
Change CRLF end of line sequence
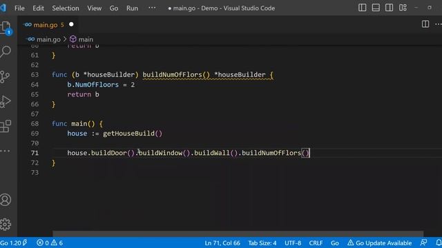pos(316,242)
